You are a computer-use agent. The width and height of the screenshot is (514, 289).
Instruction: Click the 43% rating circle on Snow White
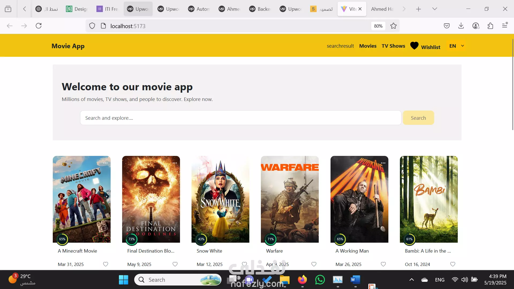tap(201, 239)
